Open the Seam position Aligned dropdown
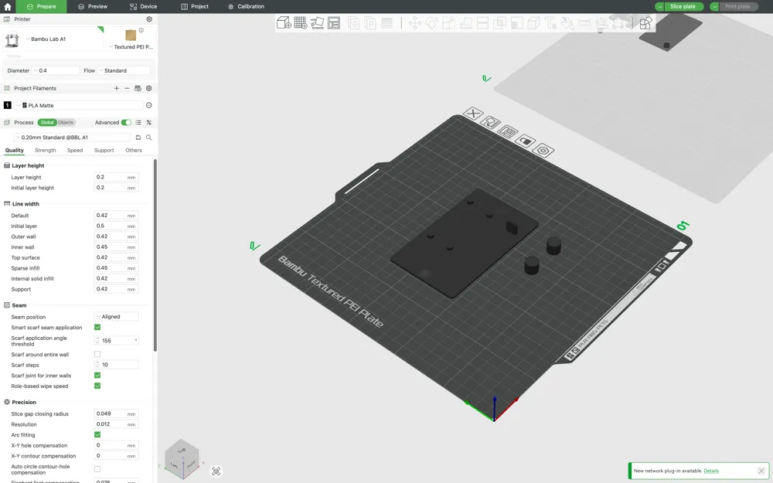773x483 pixels. coord(117,316)
